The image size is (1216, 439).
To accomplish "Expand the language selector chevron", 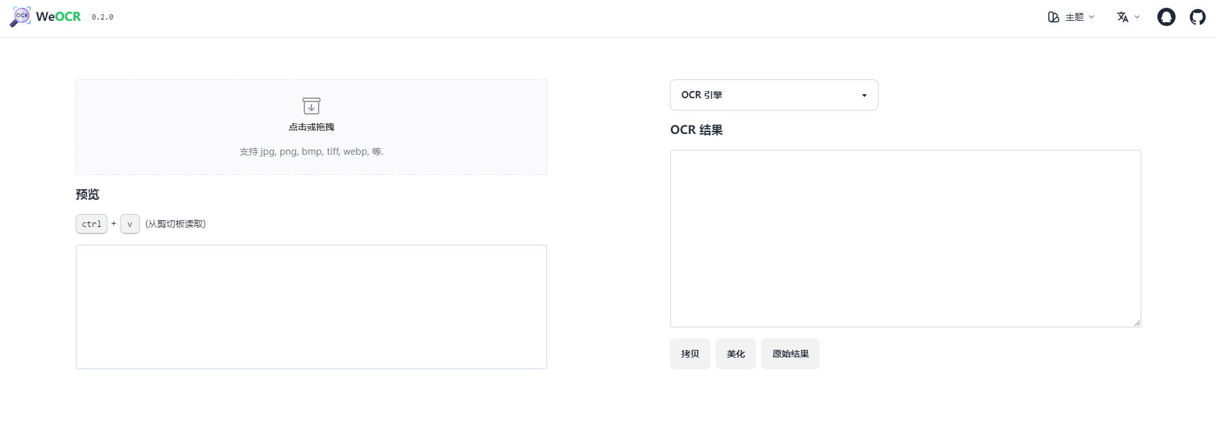I will click(x=1137, y=17).
